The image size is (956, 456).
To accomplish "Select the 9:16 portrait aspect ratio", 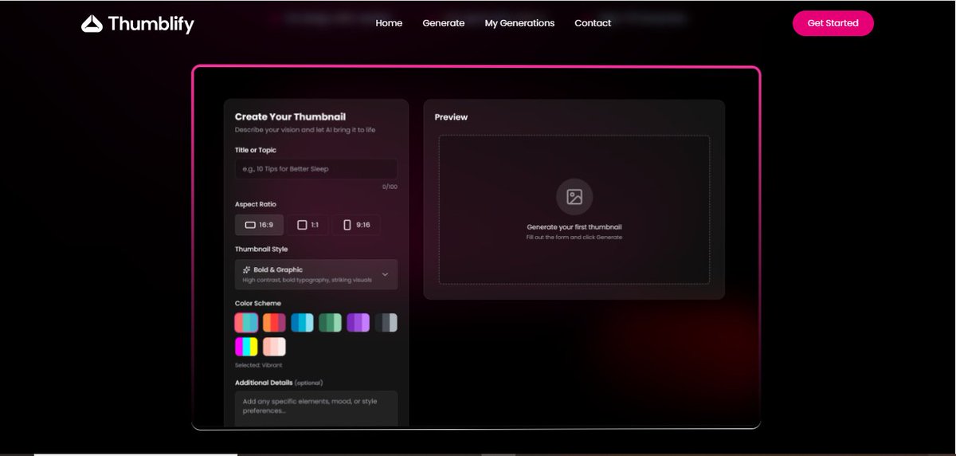I will 356,225.
